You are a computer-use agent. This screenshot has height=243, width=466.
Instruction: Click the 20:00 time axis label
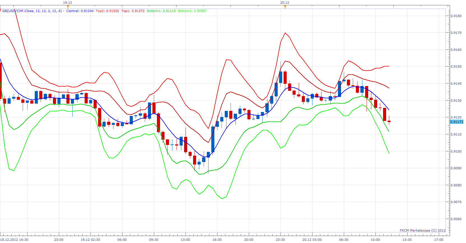coord(249,240)
